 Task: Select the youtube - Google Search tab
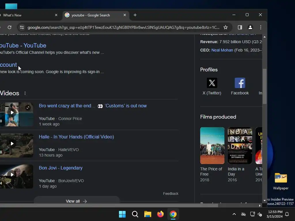coord(96,15)
